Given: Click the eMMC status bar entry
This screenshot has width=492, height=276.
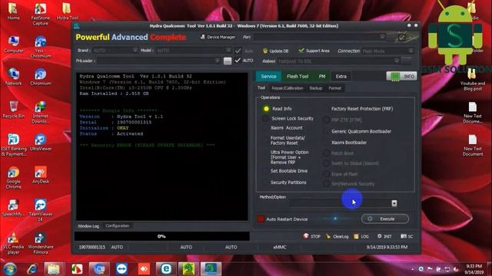Looking at the screenshot, I should click(x=279, y=247).
